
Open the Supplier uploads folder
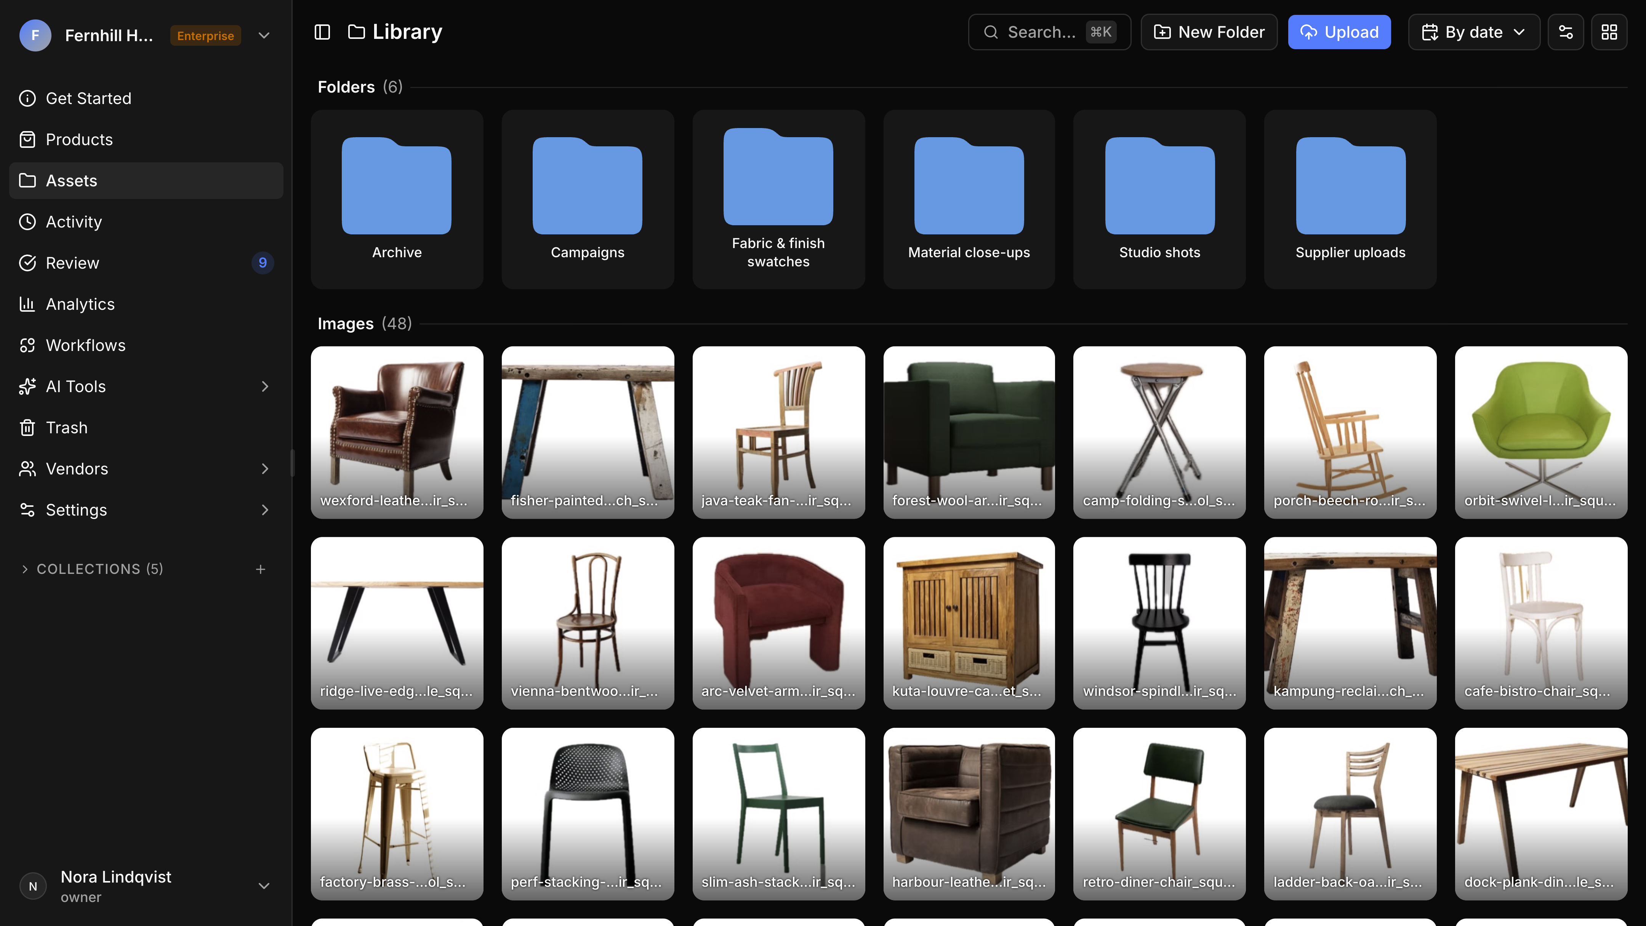click(x=1350, y=199)
